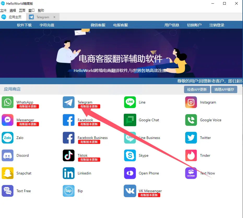Open the Zalo app icon
Image resolution: width=243 pixels, height=218 pixels.
(x=8, y=138)
